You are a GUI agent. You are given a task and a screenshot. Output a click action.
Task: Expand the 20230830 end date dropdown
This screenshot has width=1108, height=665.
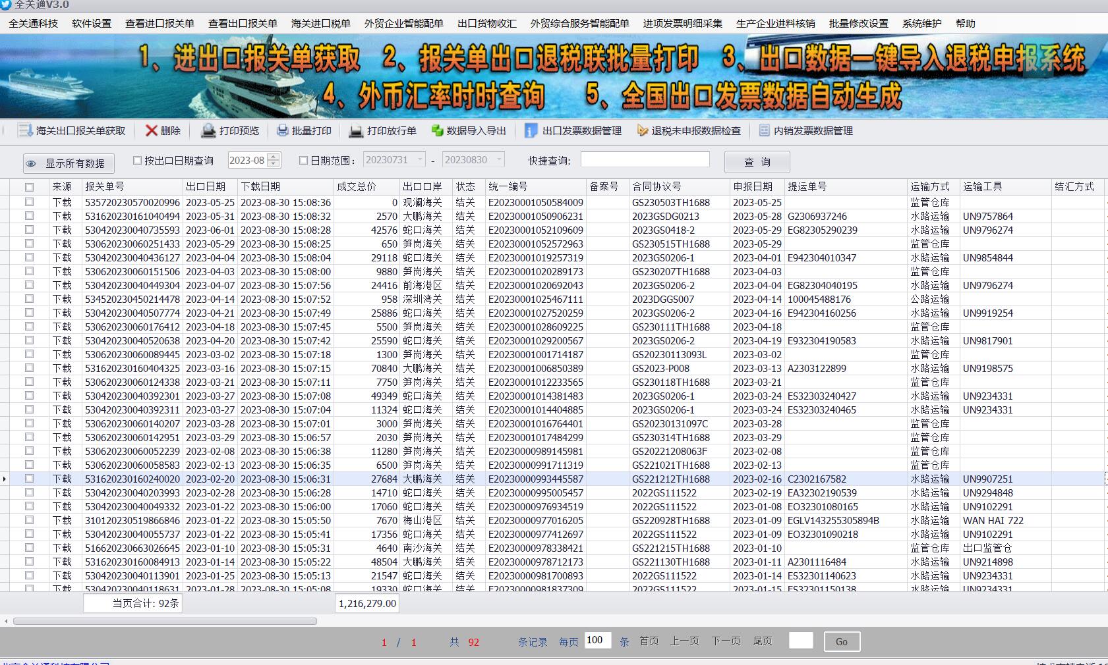tap(499, 159)
